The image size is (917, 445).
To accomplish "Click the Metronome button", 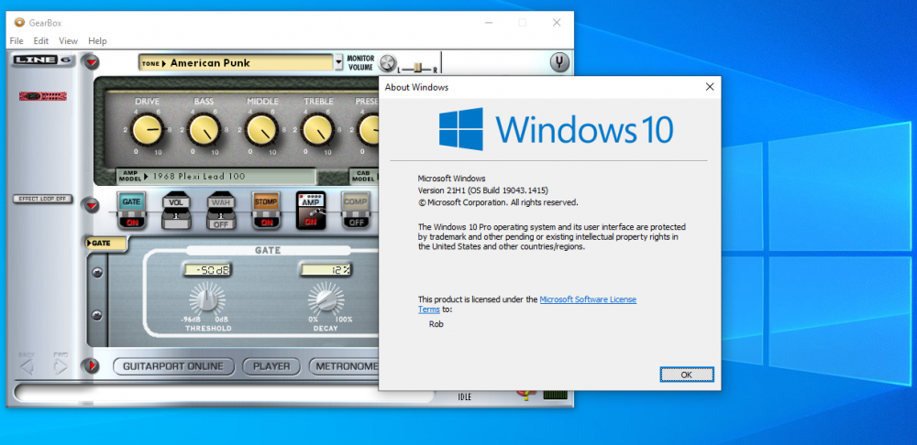I will point(344,366).
